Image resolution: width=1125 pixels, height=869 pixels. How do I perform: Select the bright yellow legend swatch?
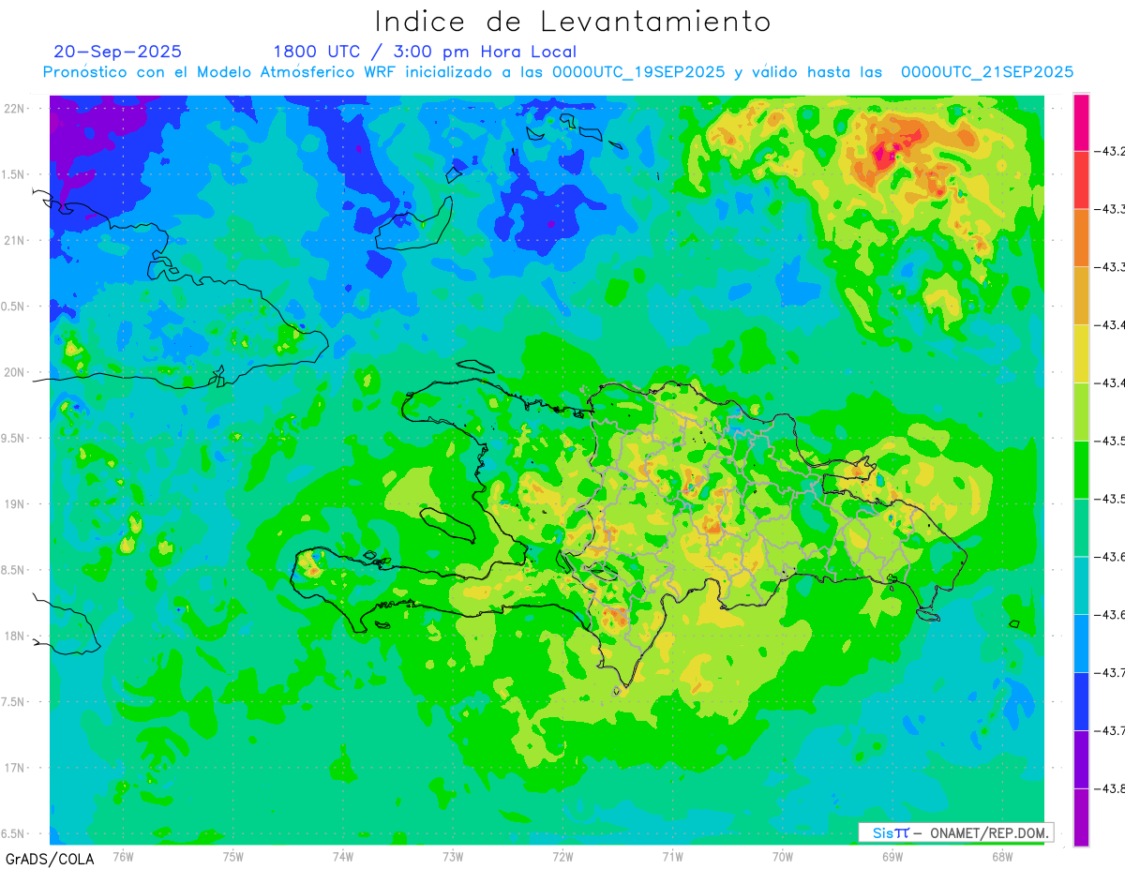[x=1081, y=353]
